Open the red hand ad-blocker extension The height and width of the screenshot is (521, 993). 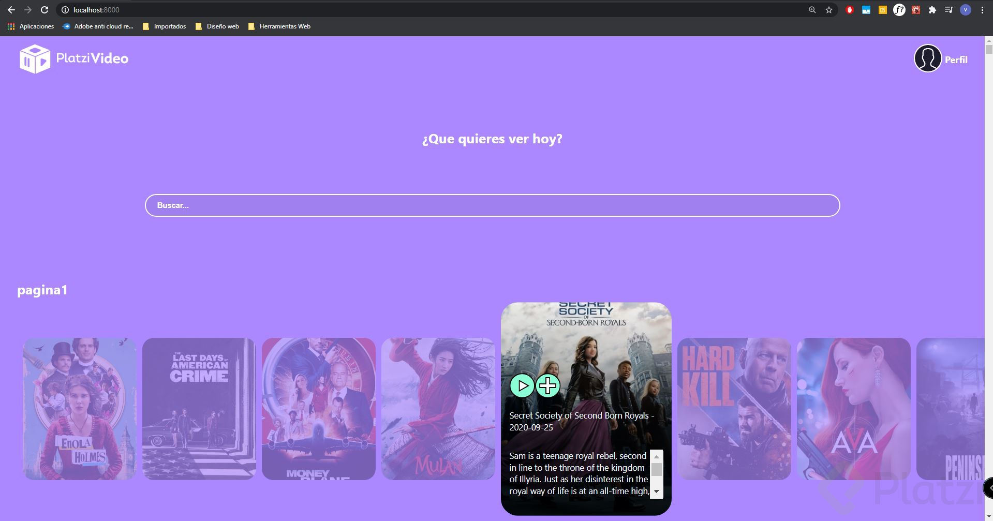click(x=850, y=10)
